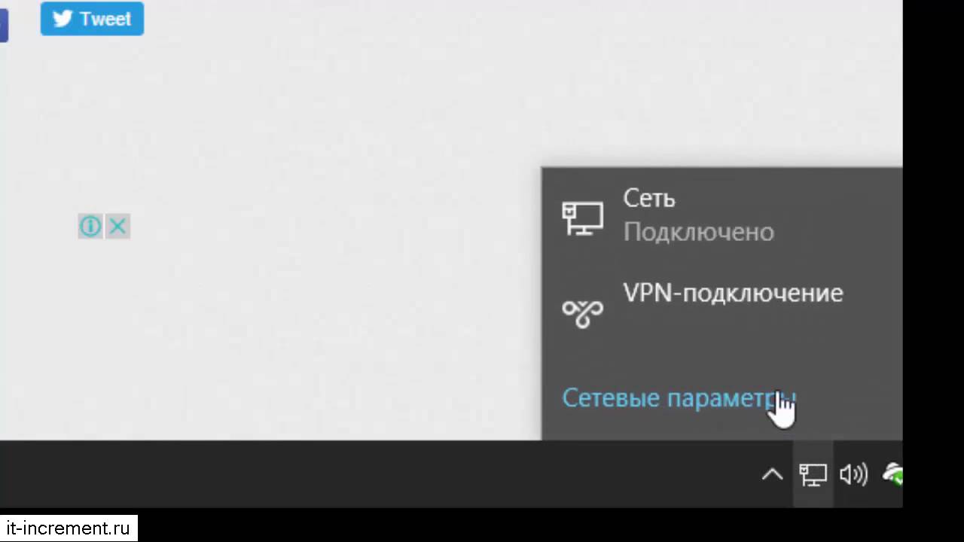Click the network icon in the system tray
Image resolution: width=964 pixels, height=542 pixels.
[x=813, y=474]
